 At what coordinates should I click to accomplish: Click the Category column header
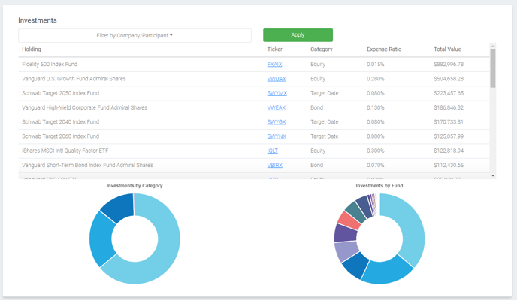(322, 49)
